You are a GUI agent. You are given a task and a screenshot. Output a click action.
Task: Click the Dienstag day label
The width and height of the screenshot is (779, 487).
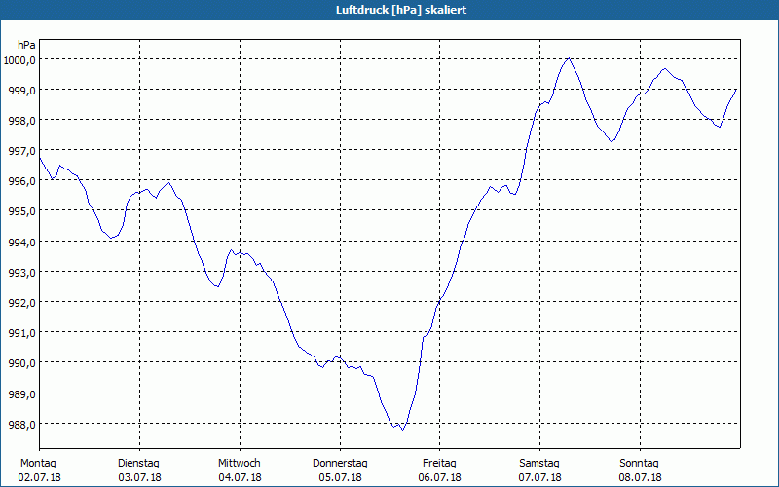(x=138, y=464)
